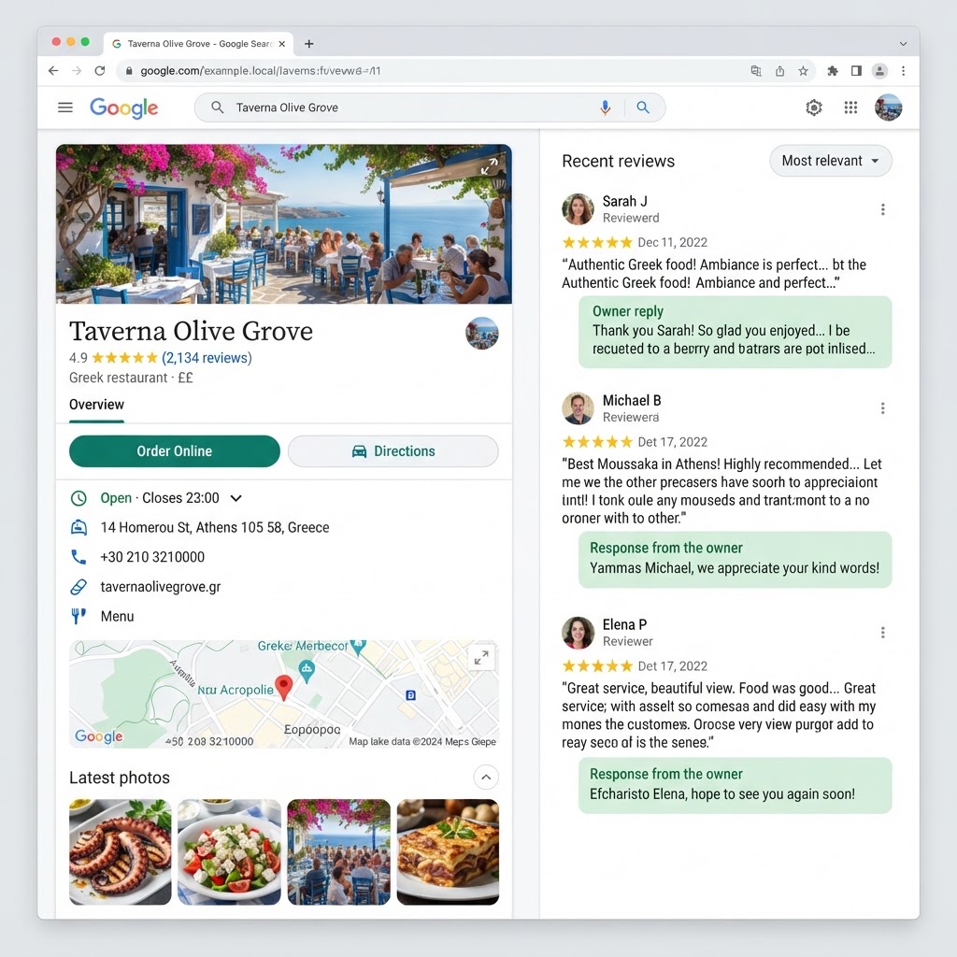Go back with the browser back arrow
The image size is (957, 957).
pos(53,71)
